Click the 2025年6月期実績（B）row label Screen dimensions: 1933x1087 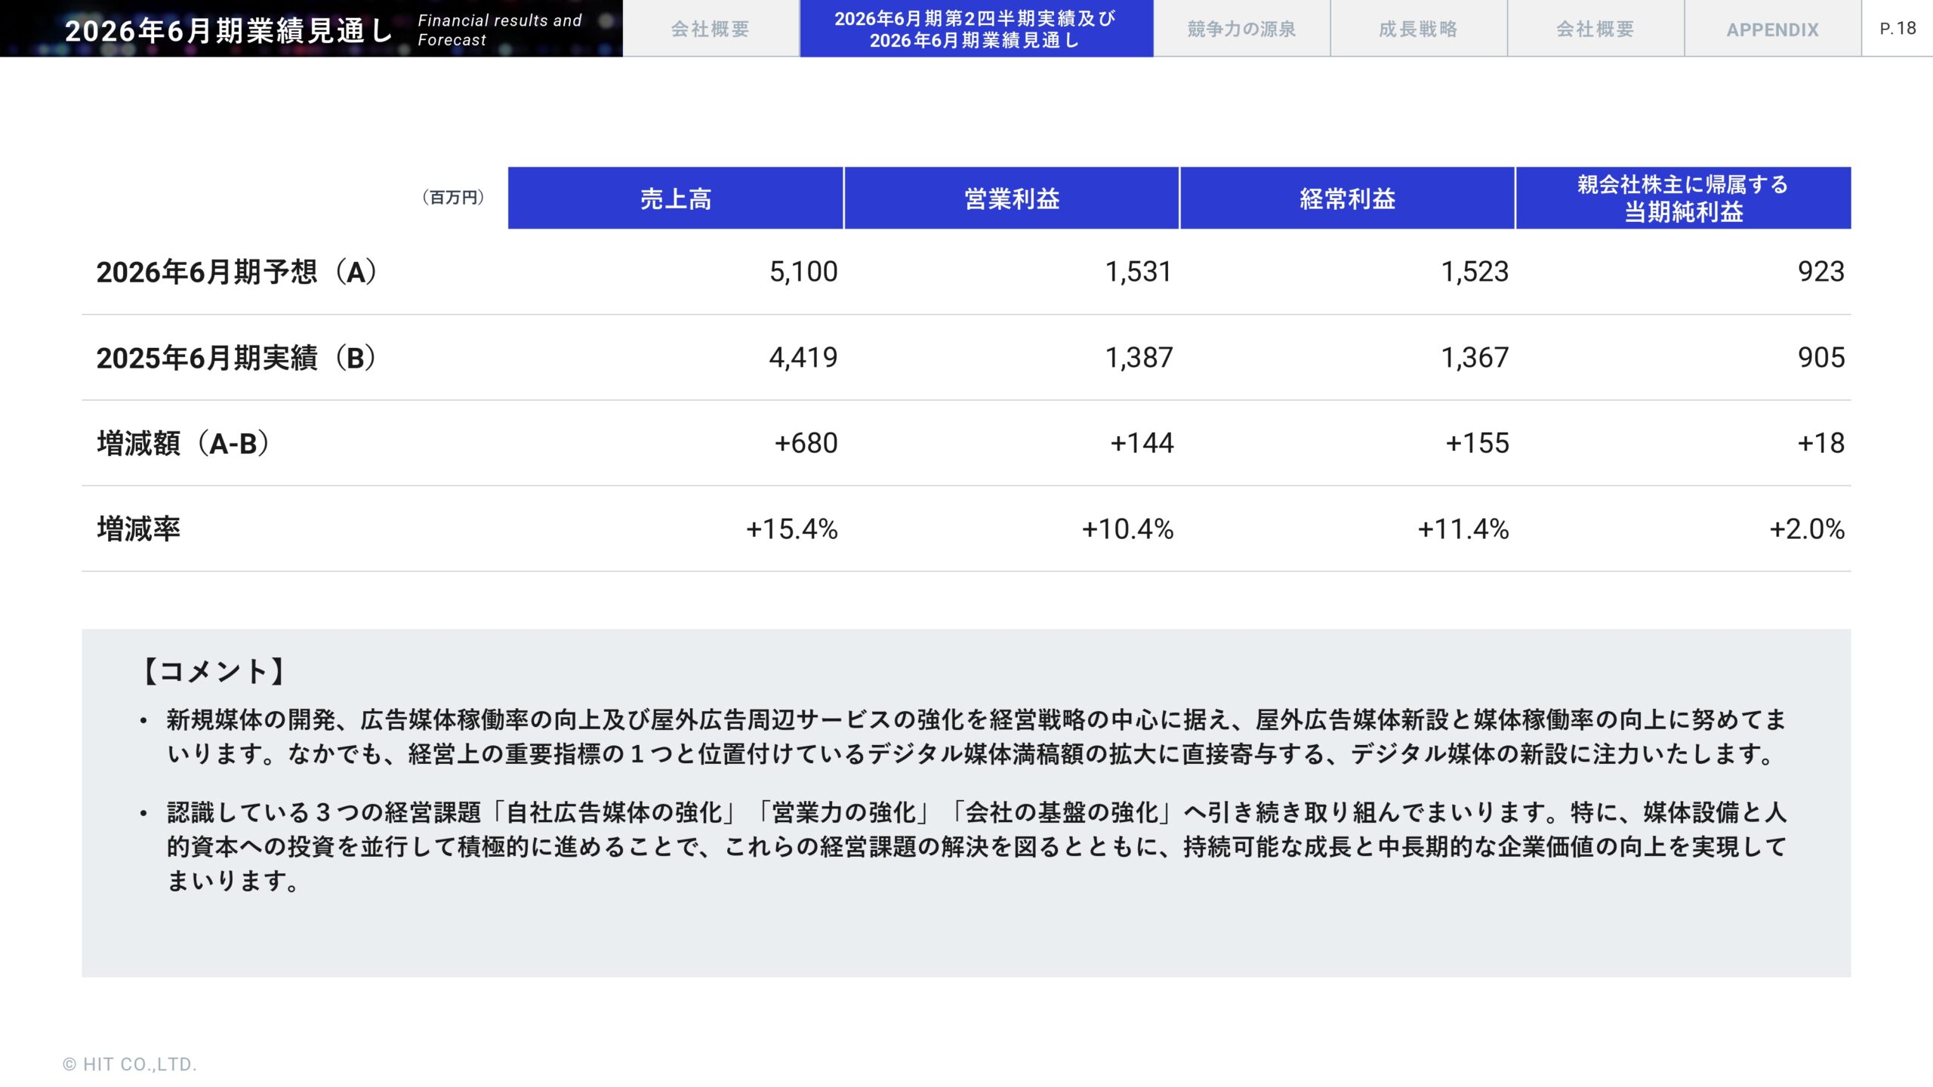point(237,359)
